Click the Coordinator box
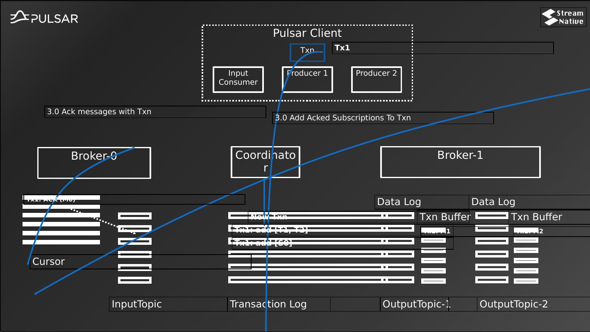The width and height of the screenshot is (590, 332). (265, 162)
